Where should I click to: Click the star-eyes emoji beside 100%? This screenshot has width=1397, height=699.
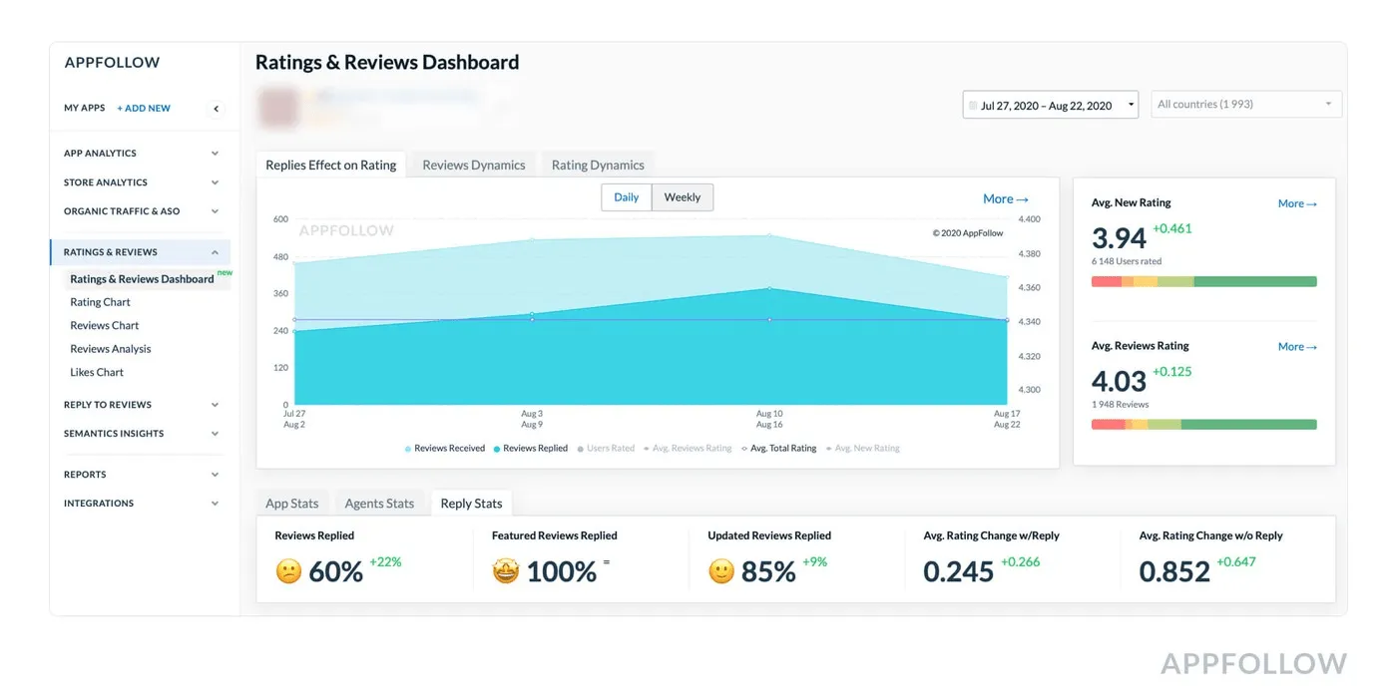pos(506,571)
